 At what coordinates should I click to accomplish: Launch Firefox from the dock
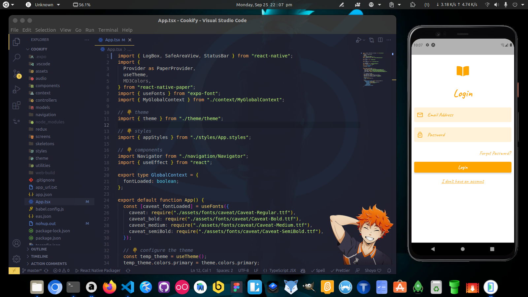[110, 287]
